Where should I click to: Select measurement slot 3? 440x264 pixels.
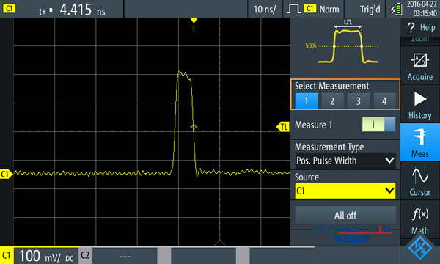tap(359, 100)
